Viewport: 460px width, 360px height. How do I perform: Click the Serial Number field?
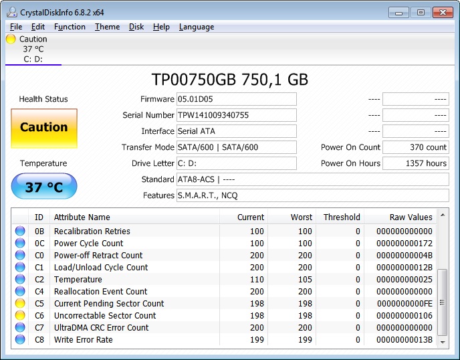click(x=237, y=115)
